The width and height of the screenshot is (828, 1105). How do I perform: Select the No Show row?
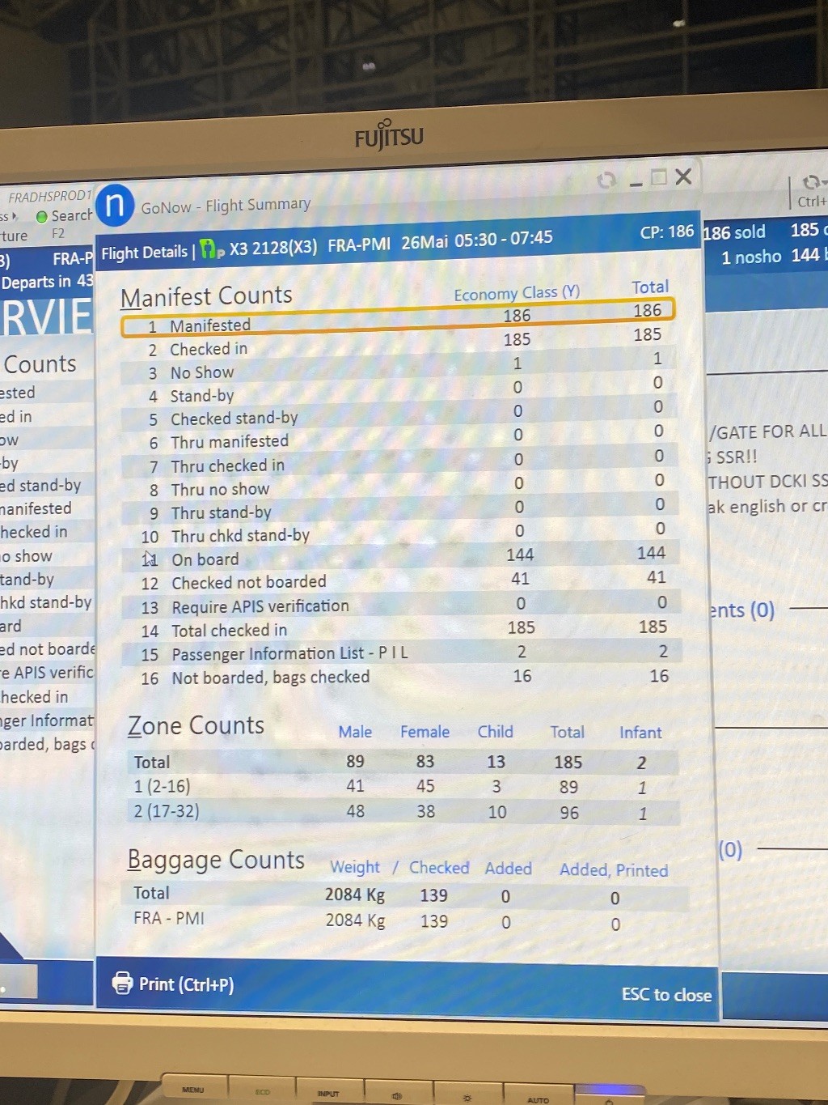click(396, 369)
